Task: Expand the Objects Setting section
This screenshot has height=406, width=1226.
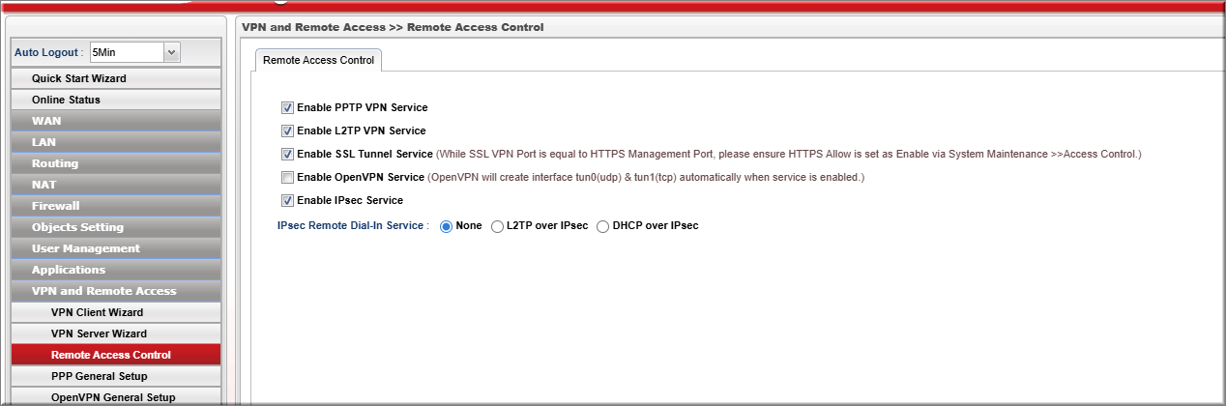Action: (x=77, y=227)
